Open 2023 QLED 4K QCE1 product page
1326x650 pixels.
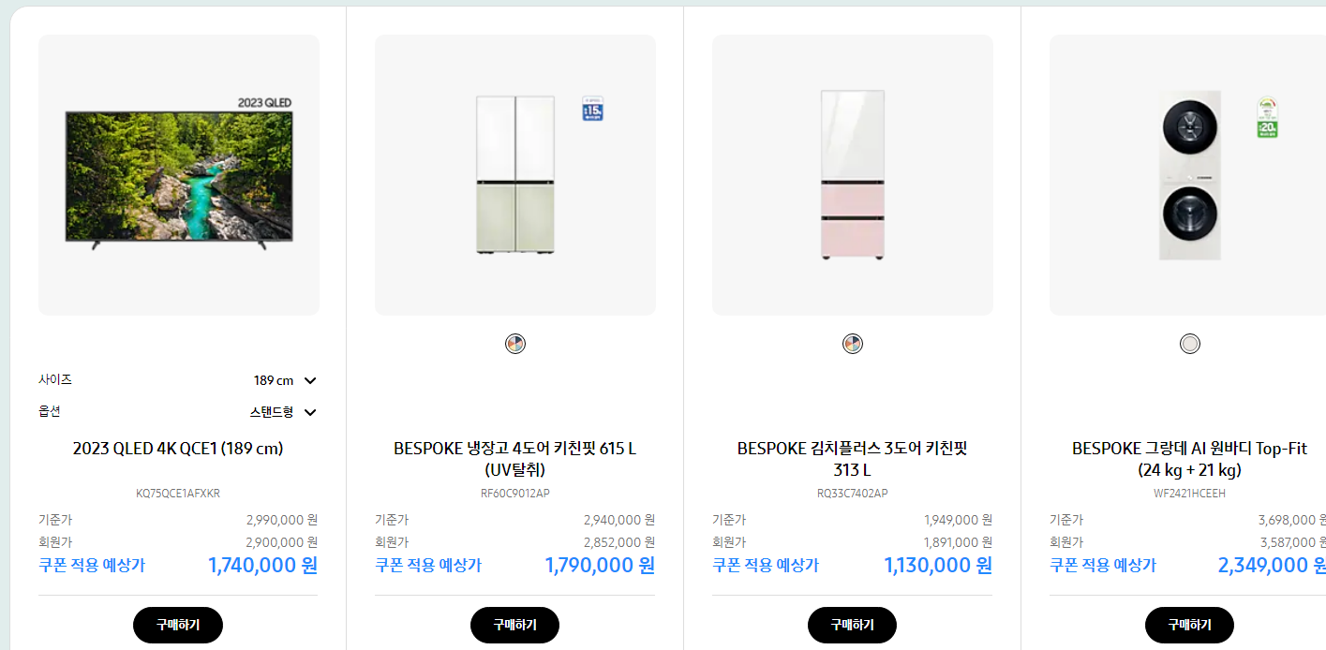click(x=178, y=449)
